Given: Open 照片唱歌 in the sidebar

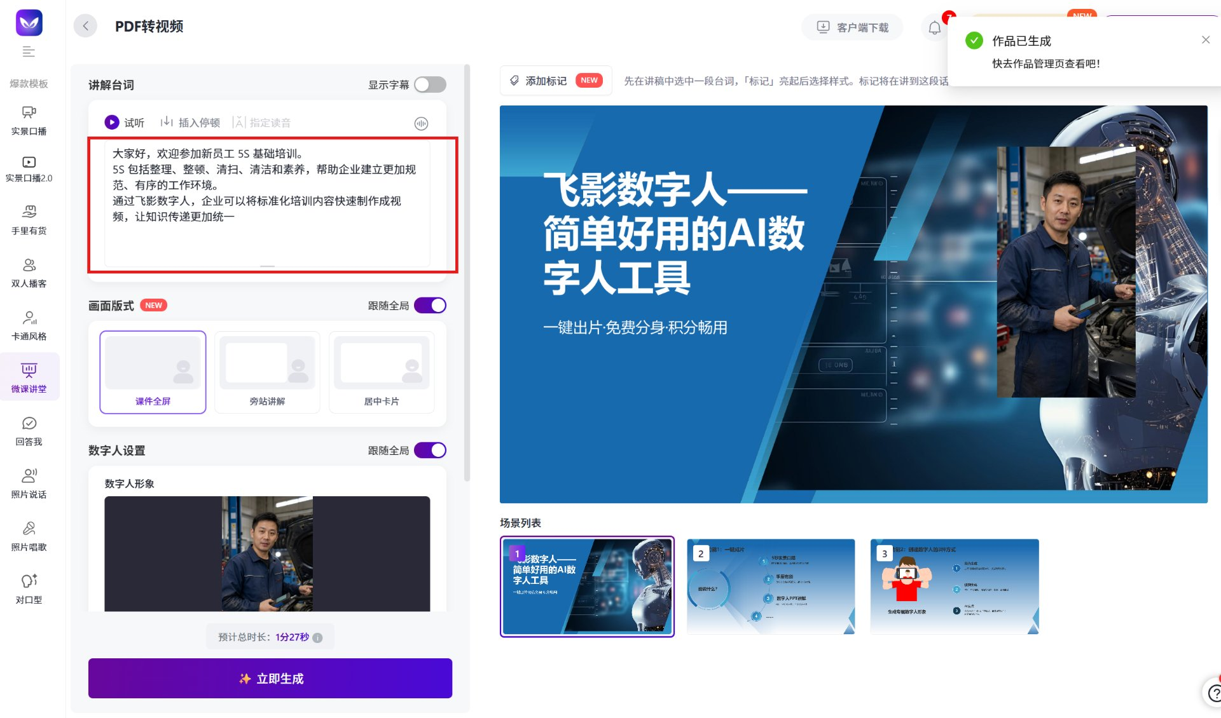Looking at the screenshot, I should [29, 536].
